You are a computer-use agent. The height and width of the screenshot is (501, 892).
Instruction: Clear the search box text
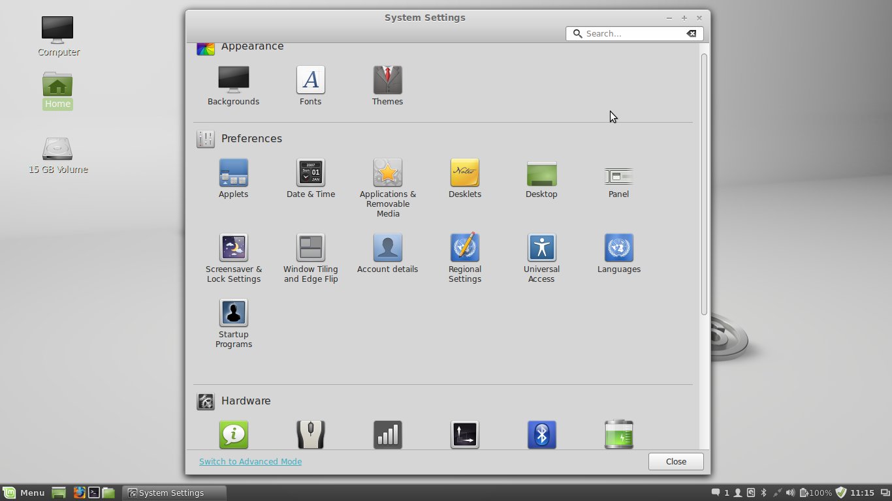pos(691,33)
